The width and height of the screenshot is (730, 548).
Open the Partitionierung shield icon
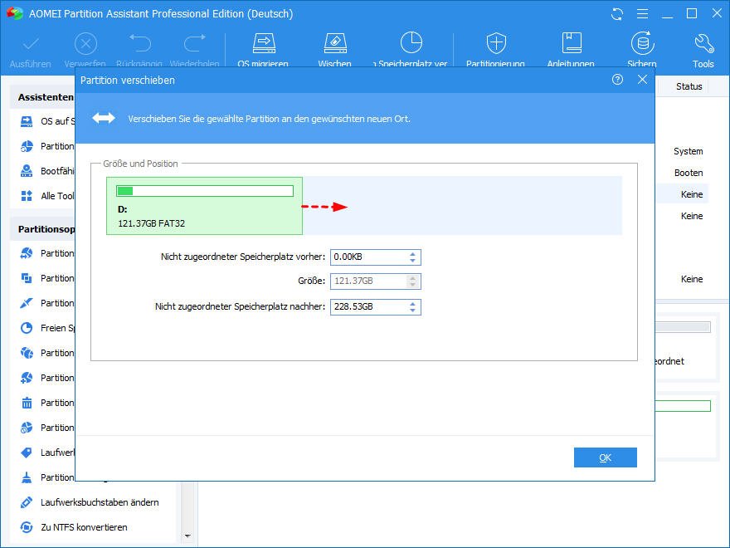click(x=496, y=43)
